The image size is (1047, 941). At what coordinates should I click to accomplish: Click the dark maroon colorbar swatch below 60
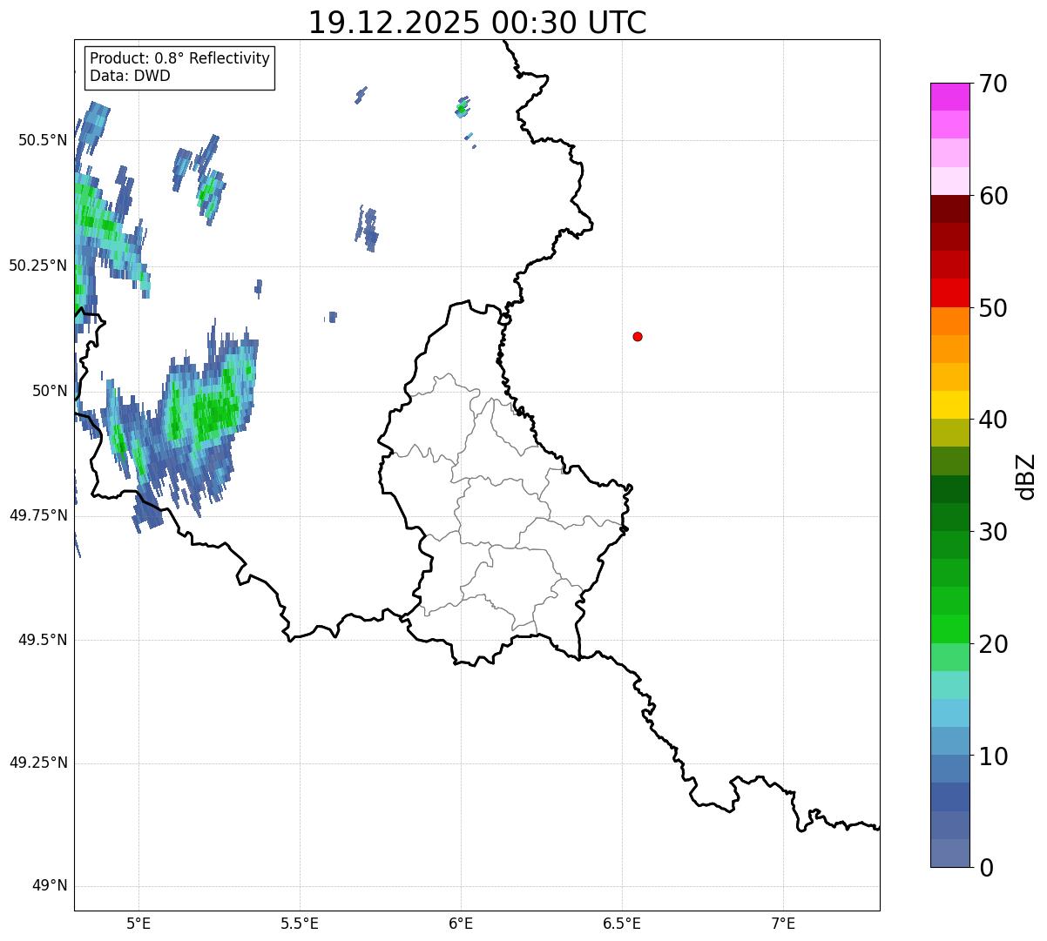coord(949,209)
